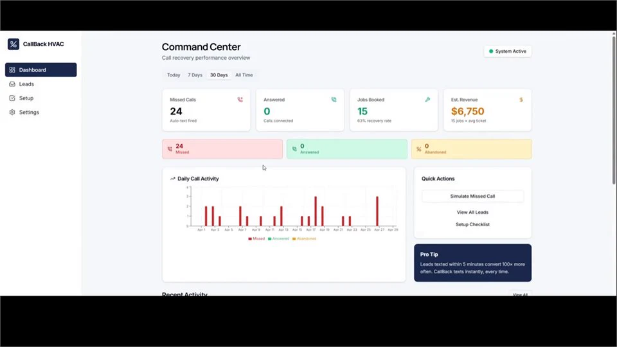
Task: Open the Settings gear icon in sidebar
Action: point(12,112)
